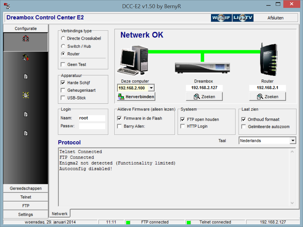Click Zoeken under the Router IP

pos(268,97)
